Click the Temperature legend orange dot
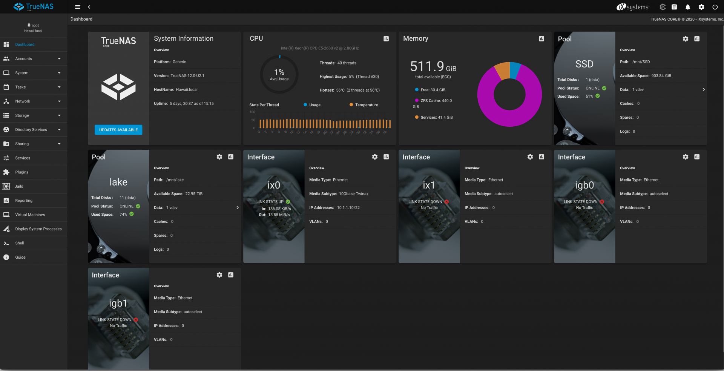Screen dimensions: 724x371 pos(351,105)
